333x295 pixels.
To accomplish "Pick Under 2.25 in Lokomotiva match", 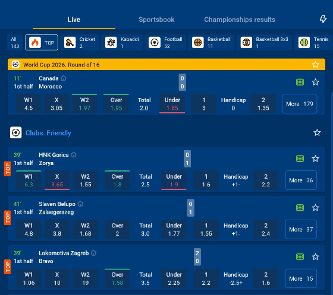I will pos(174,279).
